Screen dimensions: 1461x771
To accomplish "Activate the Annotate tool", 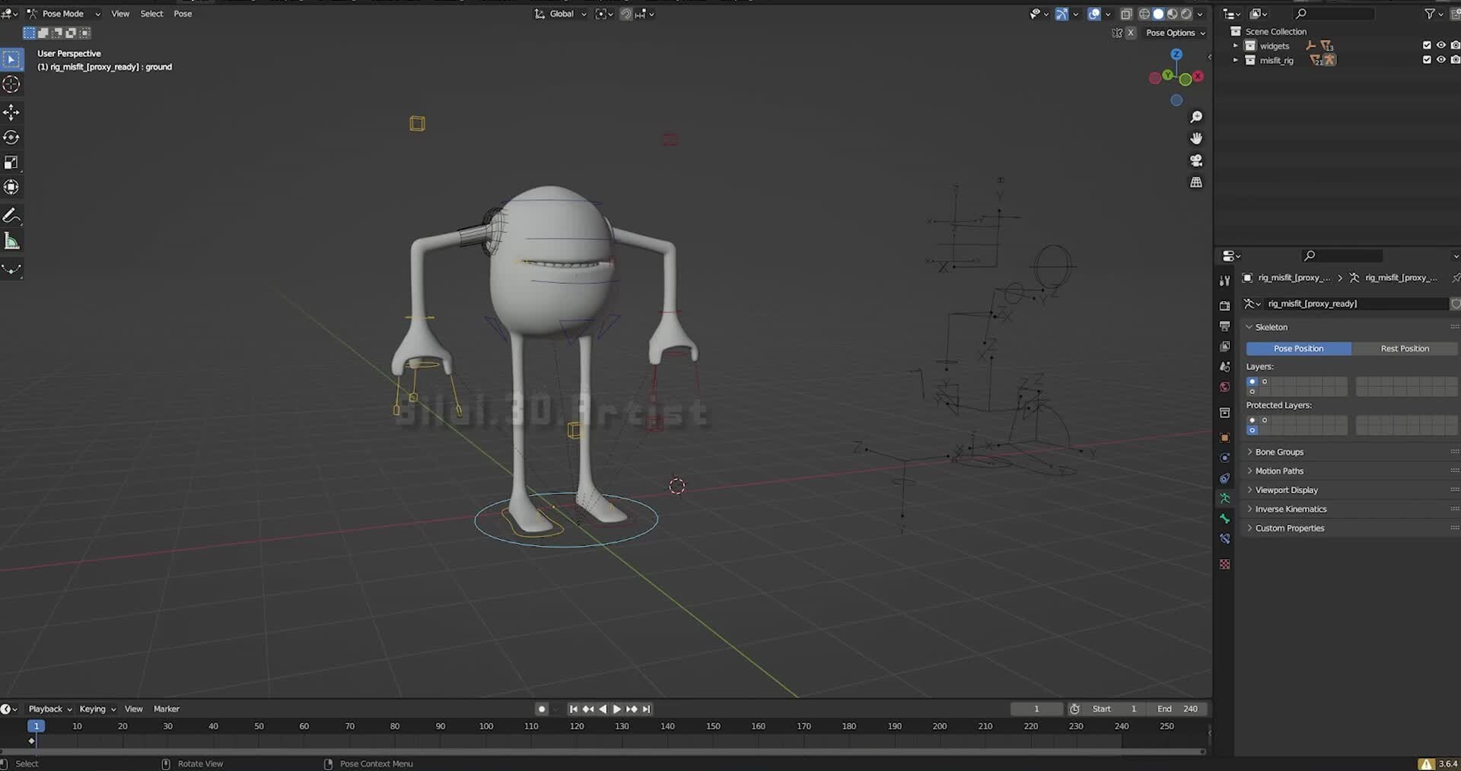I will (x=12, y=215).
